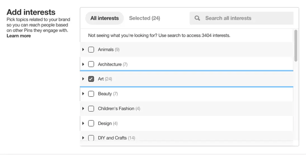Expand the Animals category arrow

(x=83, y=50)
